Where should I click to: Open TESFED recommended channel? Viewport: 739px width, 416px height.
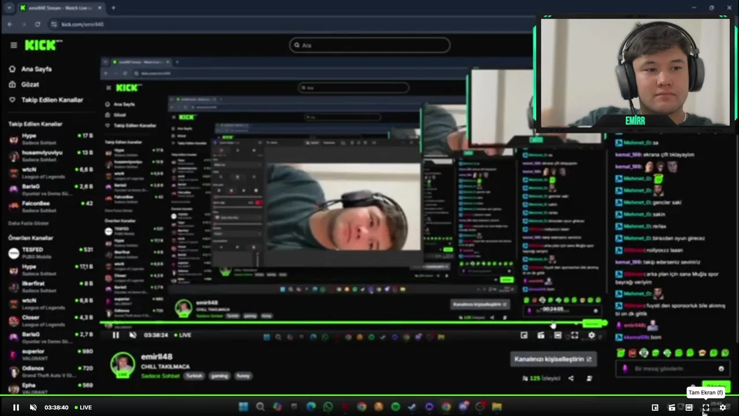51,252
